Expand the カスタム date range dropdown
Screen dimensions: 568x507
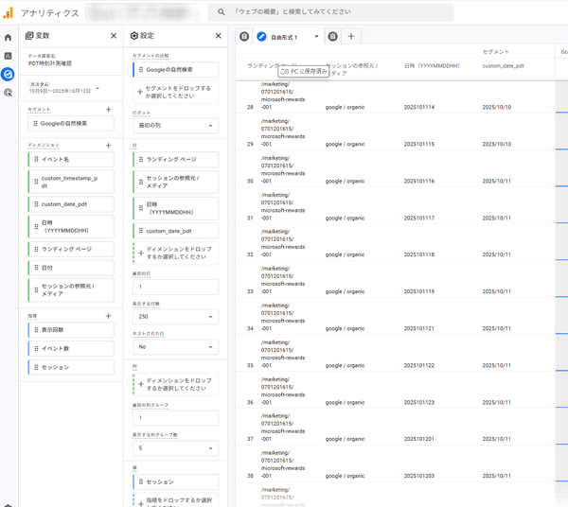pyautogui.click(x=98, y=88)
